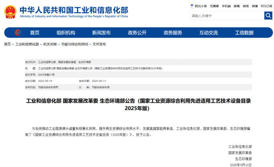Click the magnifier search button

[x=268, y=16]
